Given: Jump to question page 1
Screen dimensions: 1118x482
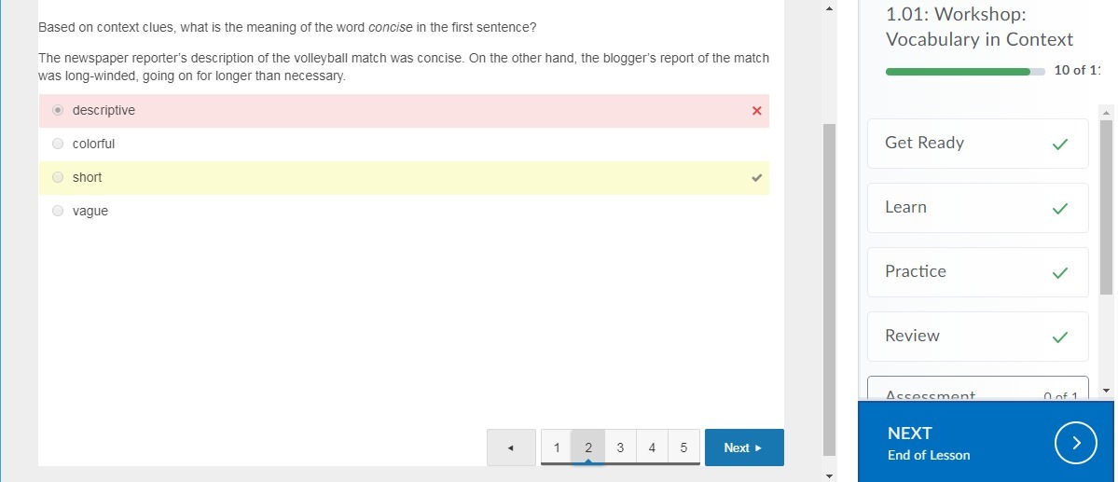Looking at the screenshot, I should point(556,448).
